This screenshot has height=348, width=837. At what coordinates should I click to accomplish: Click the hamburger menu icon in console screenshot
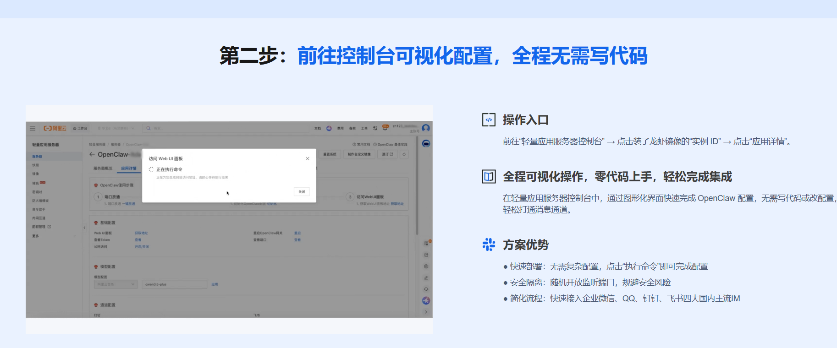tap(33, 128)
